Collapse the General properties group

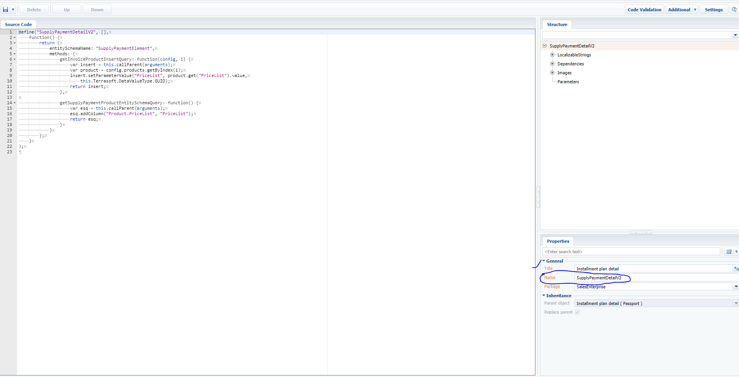(544, 261)
